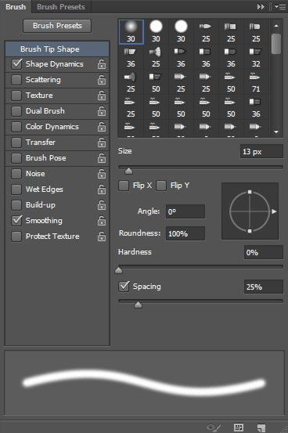288x433 pixels.
Task: Click the lock icon beside Dual Brush
Action: [102, 111]
